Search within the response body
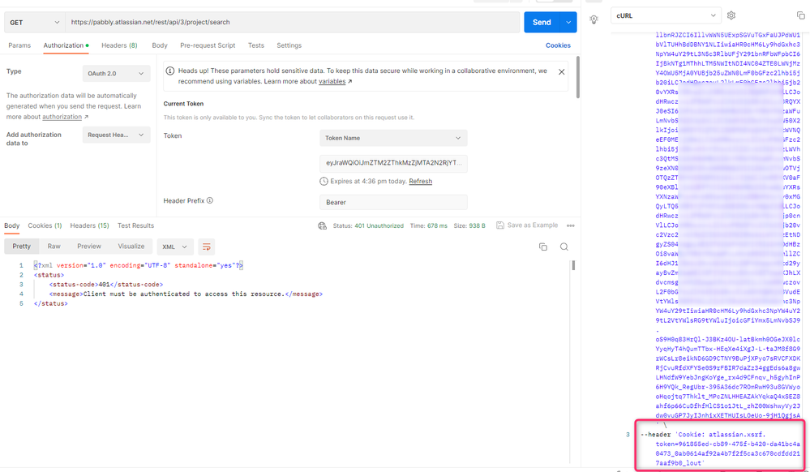 click(564, 247)
